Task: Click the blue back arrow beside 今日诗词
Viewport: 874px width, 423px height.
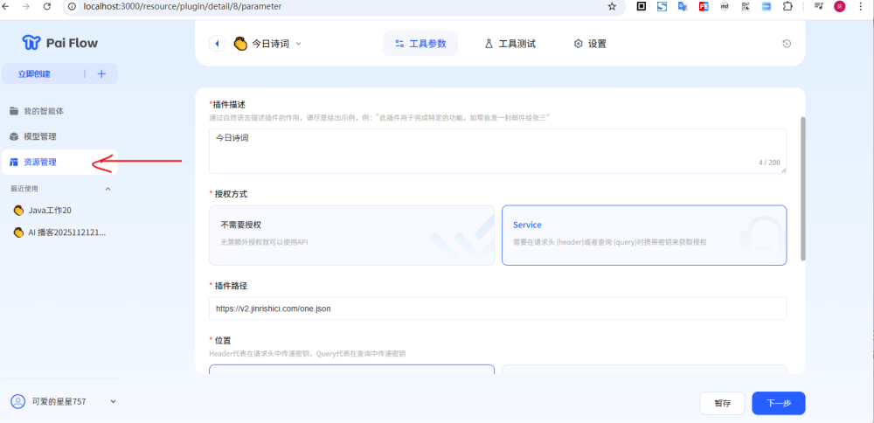Action: coord(217,44)
